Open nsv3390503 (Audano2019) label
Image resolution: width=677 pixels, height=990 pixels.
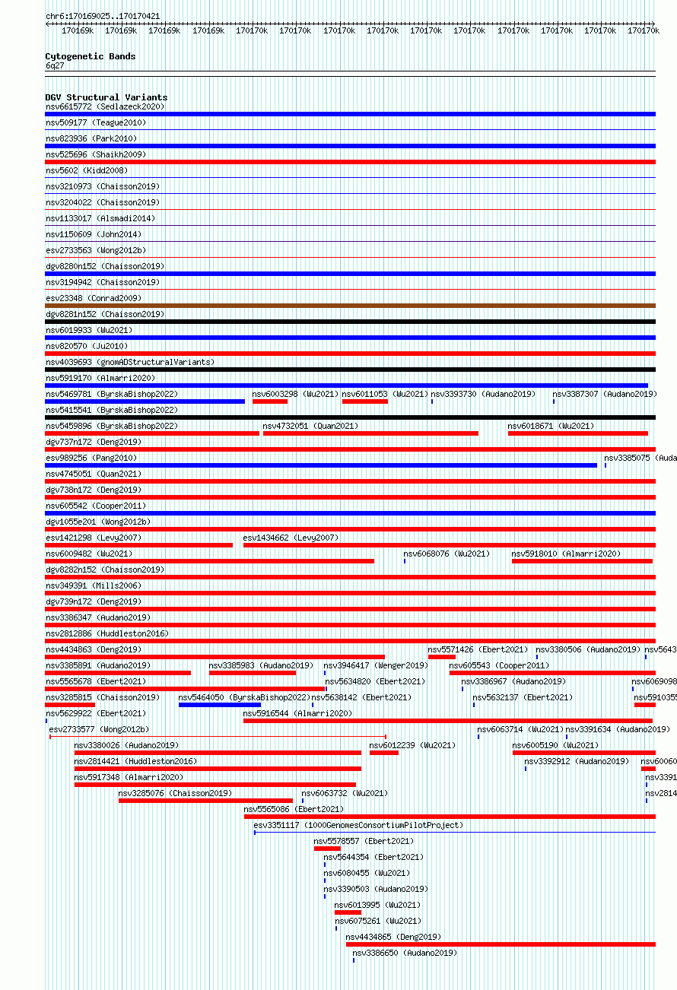[x=376, y=889]
